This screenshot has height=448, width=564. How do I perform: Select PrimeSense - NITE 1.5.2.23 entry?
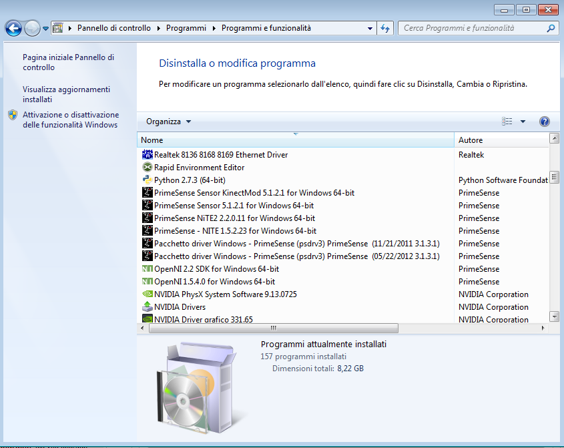235,230
